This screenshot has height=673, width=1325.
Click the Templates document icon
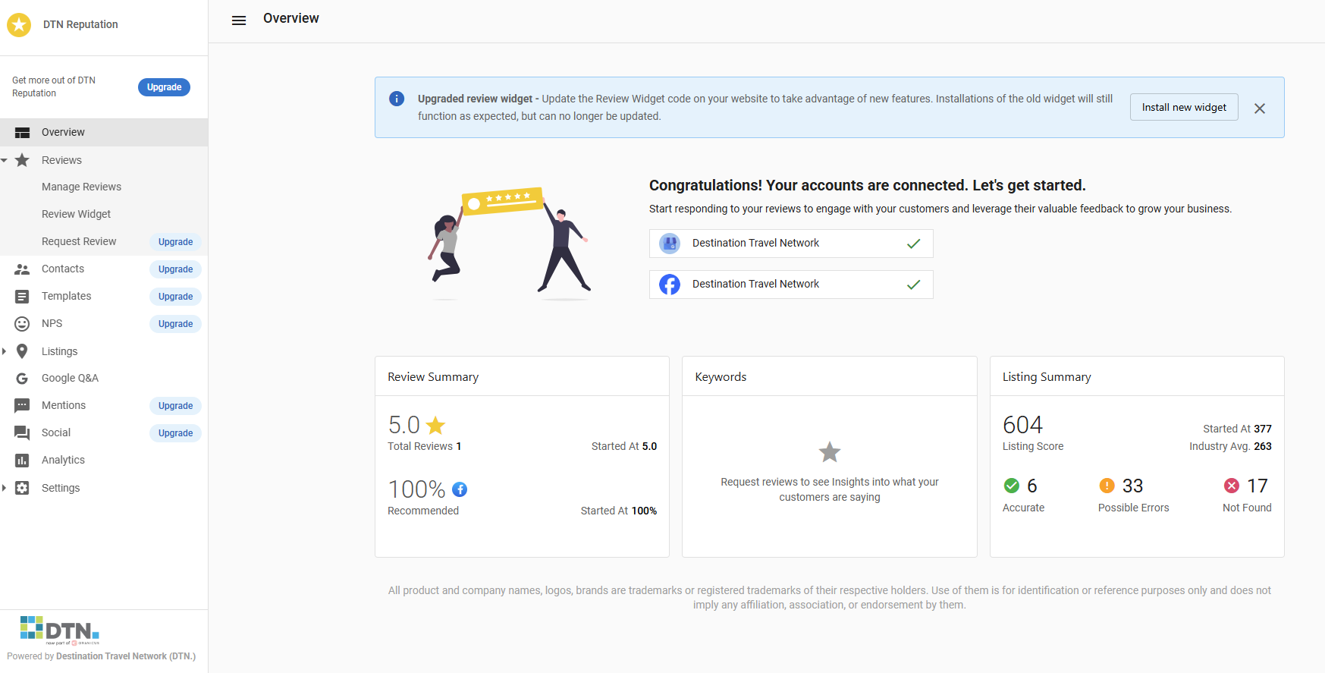point(23,297)
